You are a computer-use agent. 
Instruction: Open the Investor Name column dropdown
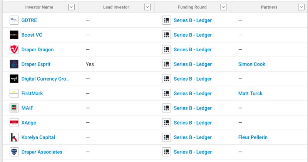coord(71,7)
